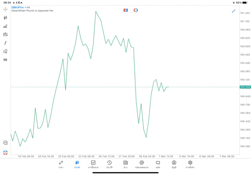The height and width of the screenshot is (175, 251).
Task: Open the chart type candlestick icon
Action: click(x=5, y=18)
